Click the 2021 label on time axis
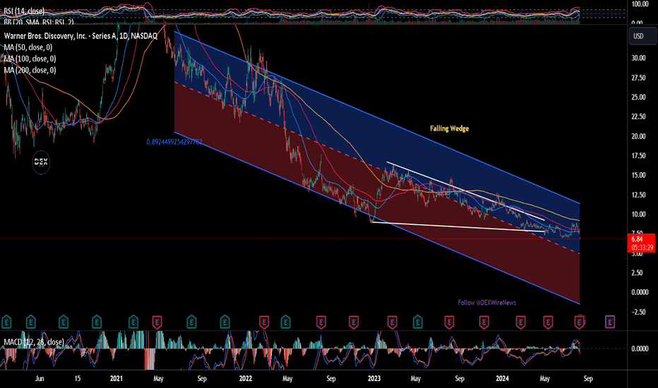658x388 pixels. pos(116,378)
